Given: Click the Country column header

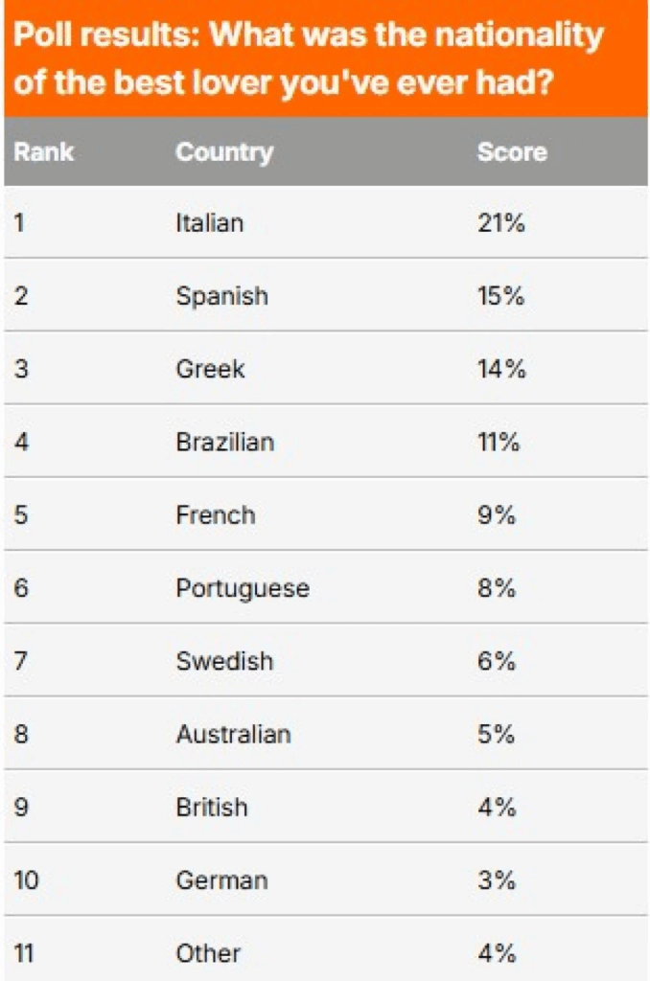Looking at the screenshot, I should [x=224, y=152].
